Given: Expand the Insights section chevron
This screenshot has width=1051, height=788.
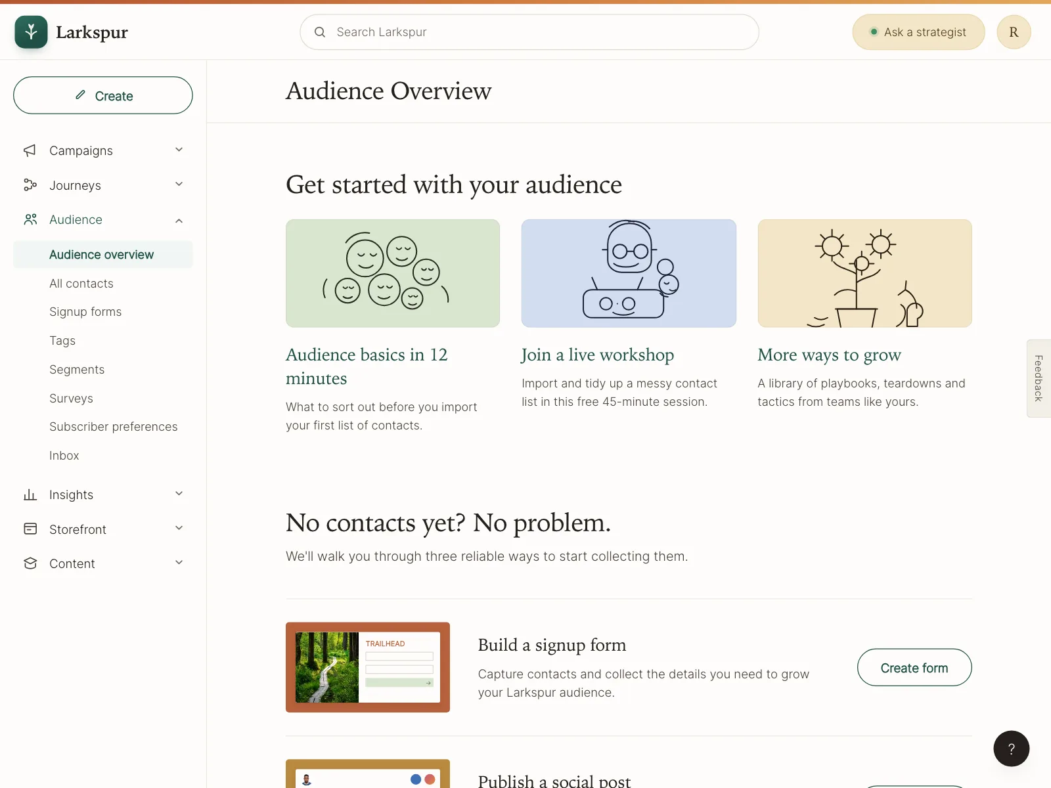Looking at the screenshot, I should (x=179, y=494).
